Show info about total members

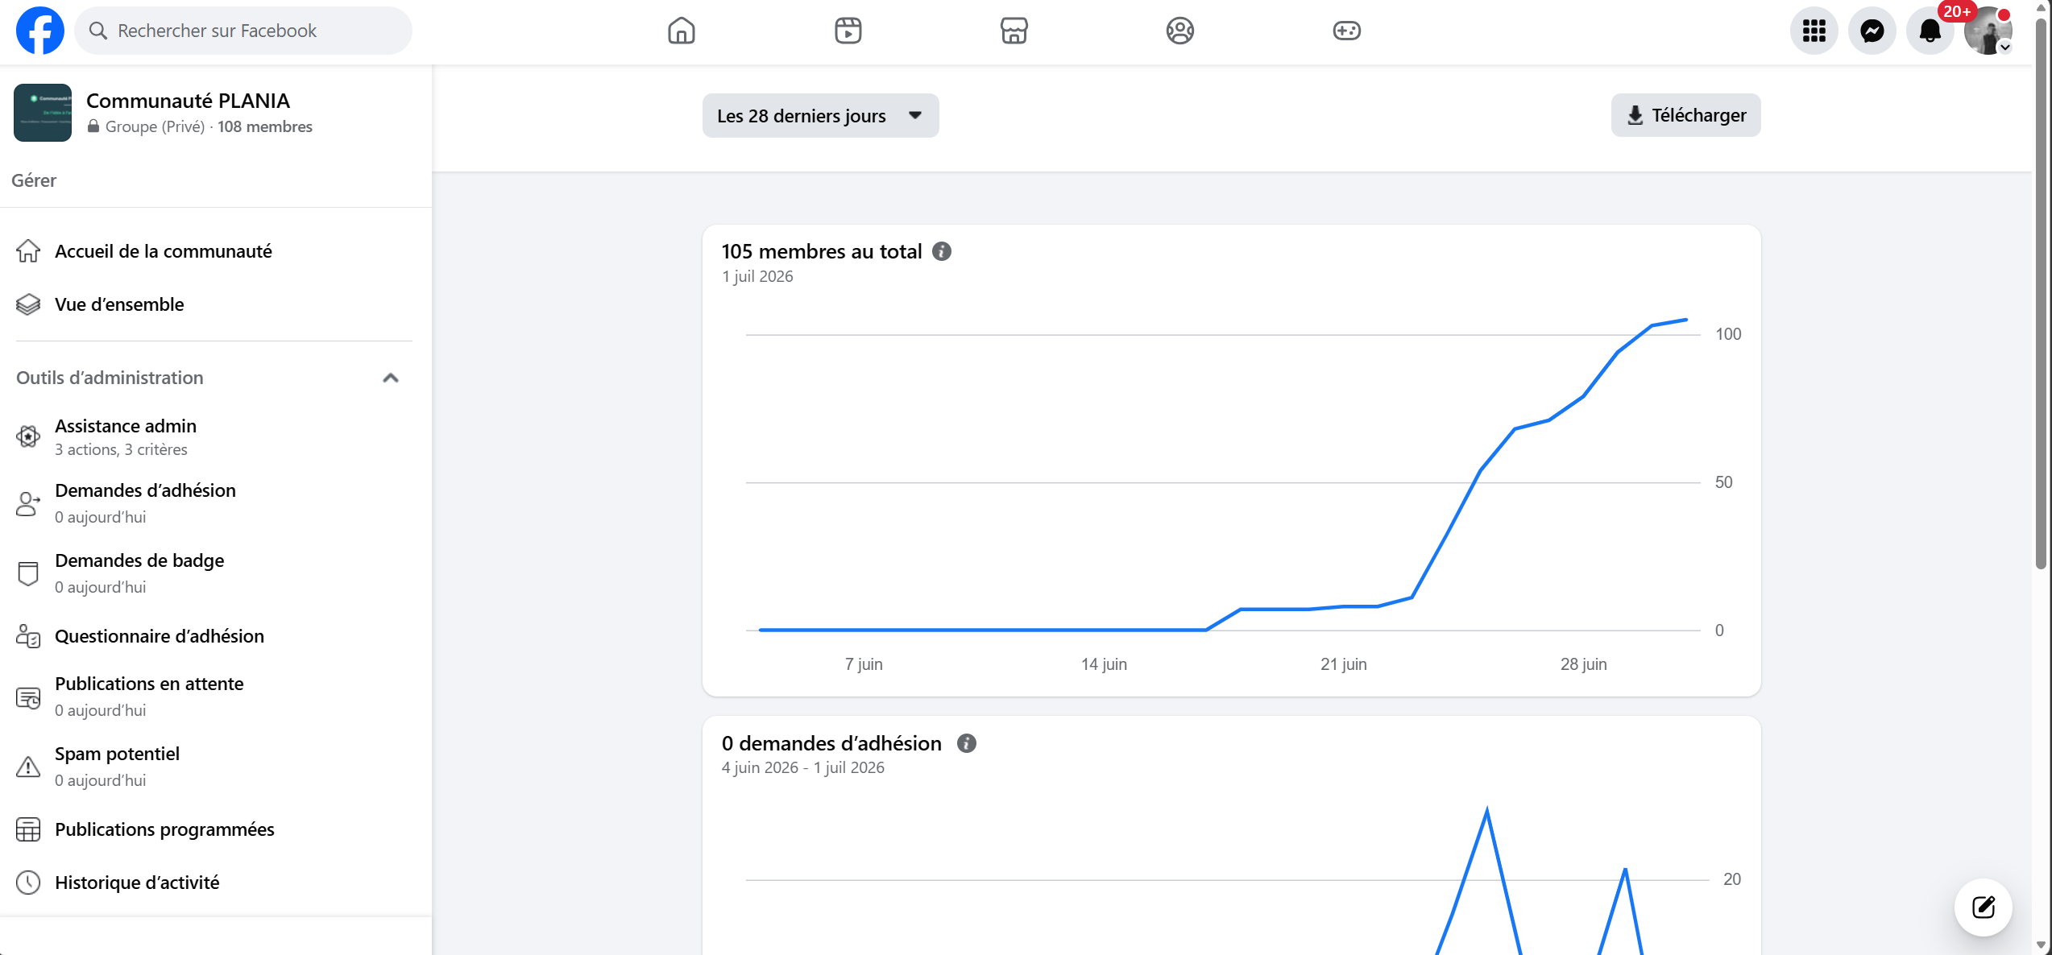[942, 252]
